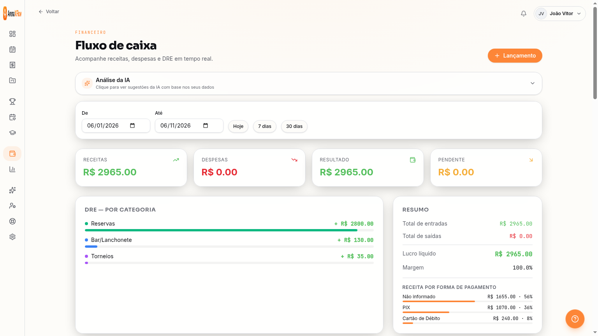The image size is (598, 336).
Task: Click the Resultado wallet icon
Action: [413, 160]
